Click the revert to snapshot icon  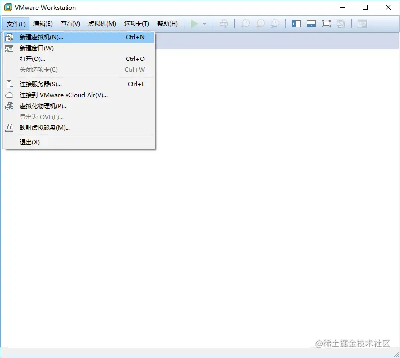click(x=260, y=24)
